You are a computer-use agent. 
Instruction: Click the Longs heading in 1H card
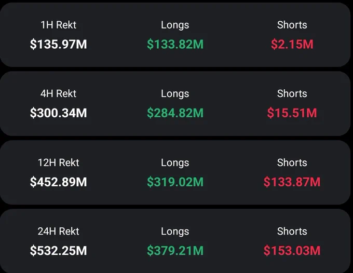[175, 25]
